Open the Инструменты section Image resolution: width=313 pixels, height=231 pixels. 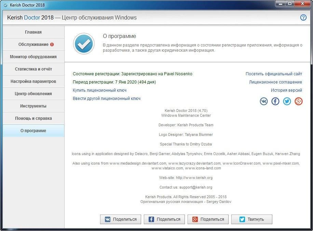click(x=33, y=106)
